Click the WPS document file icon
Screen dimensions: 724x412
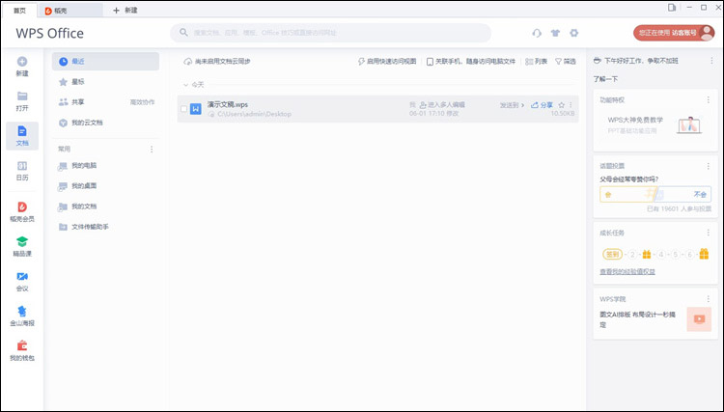click(x=196, y=109)
